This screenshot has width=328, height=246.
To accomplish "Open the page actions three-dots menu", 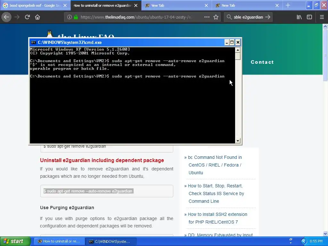I will (x=207, y=17).
